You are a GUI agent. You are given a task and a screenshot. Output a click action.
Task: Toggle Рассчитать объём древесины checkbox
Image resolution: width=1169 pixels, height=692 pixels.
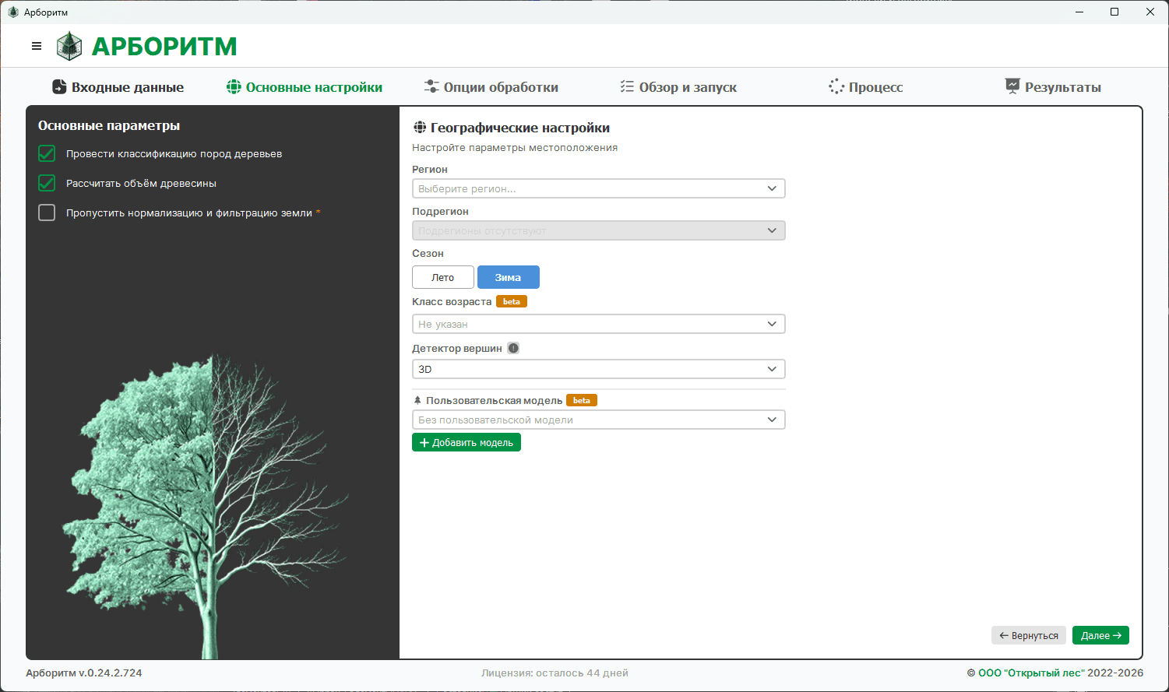[47, 183]
